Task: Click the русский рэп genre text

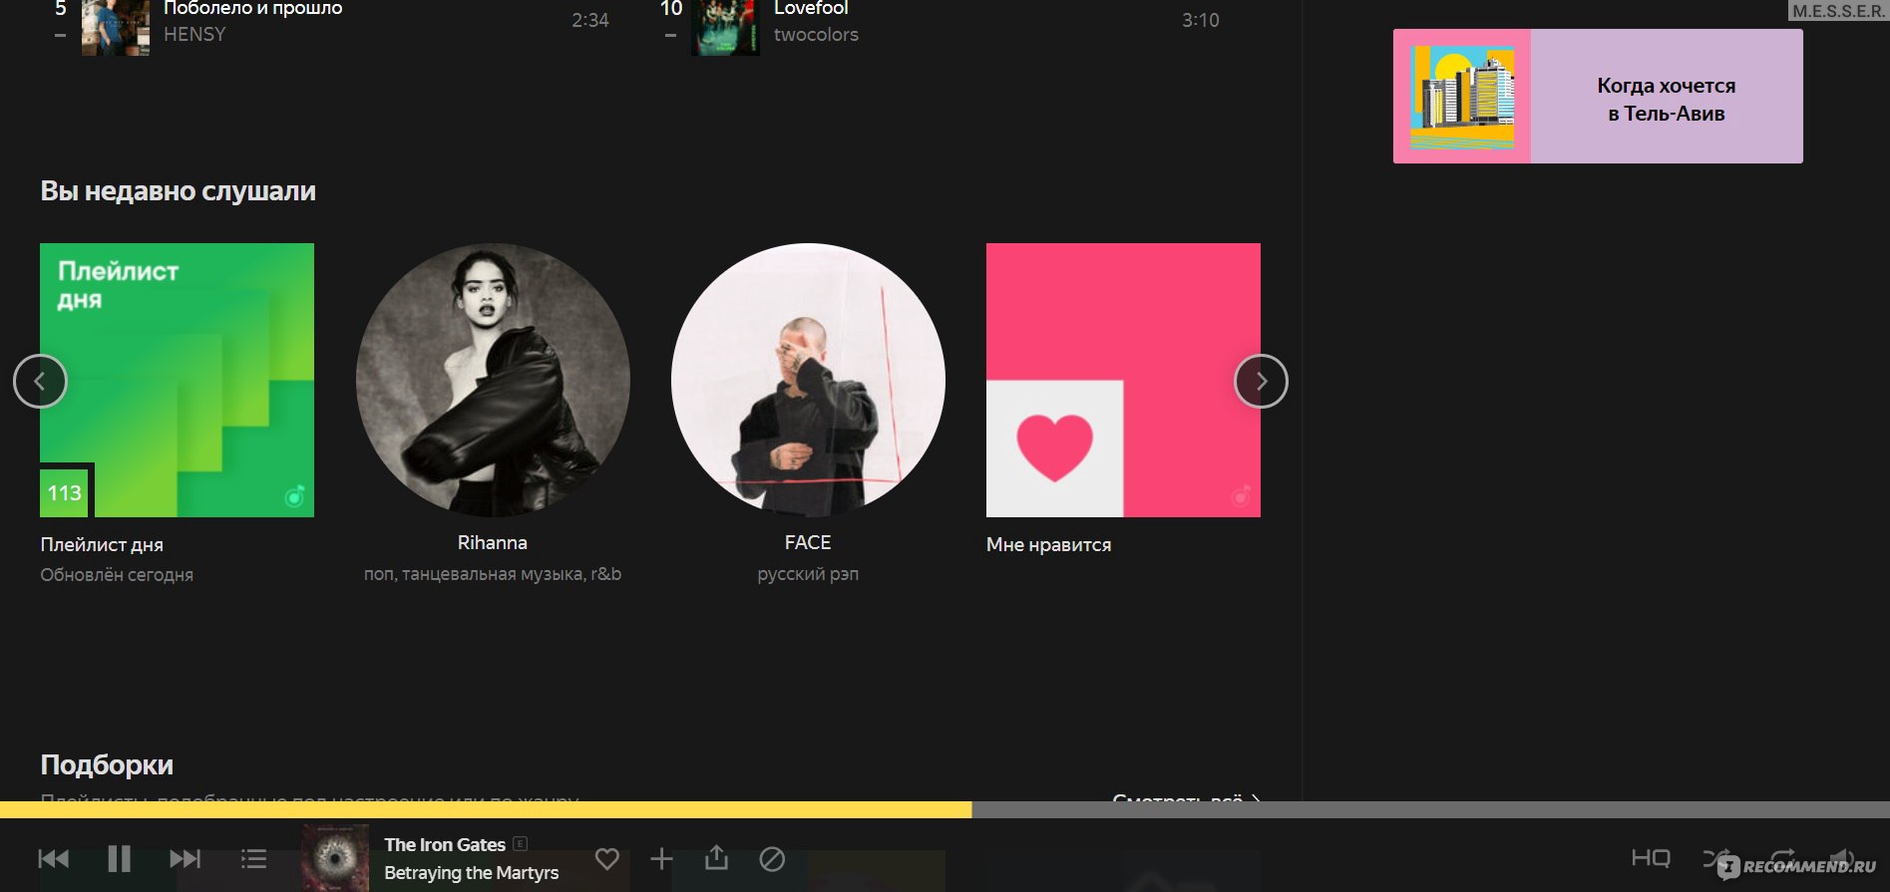Action: 808,573
